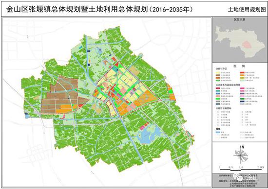Click the main title 金山区张堰镇总体规划暨土地利用总体规划
This screenshot has width=268, height=189.
(77, 9)
